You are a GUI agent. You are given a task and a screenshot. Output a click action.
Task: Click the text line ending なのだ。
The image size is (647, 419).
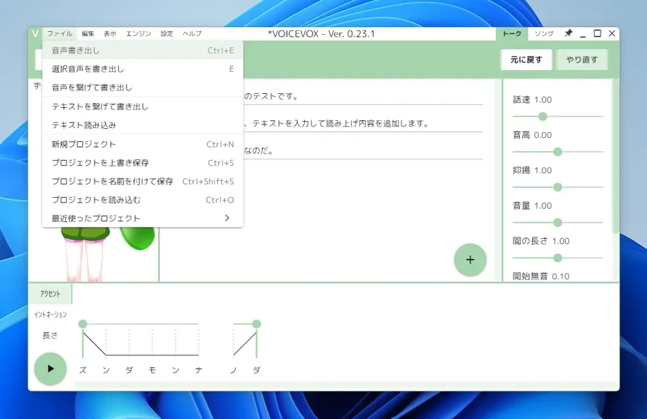[x=363, y=150]
